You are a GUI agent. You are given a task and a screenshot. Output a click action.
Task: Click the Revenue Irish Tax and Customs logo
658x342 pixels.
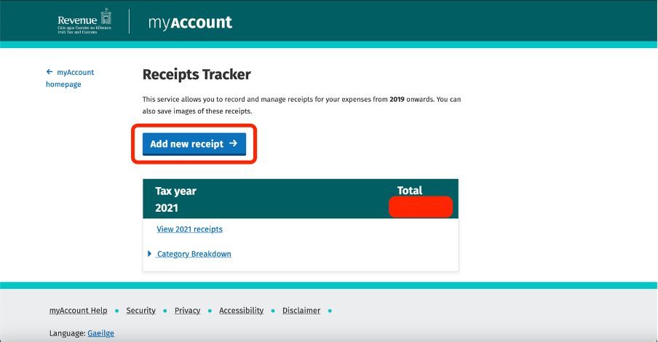click(84, 21)
